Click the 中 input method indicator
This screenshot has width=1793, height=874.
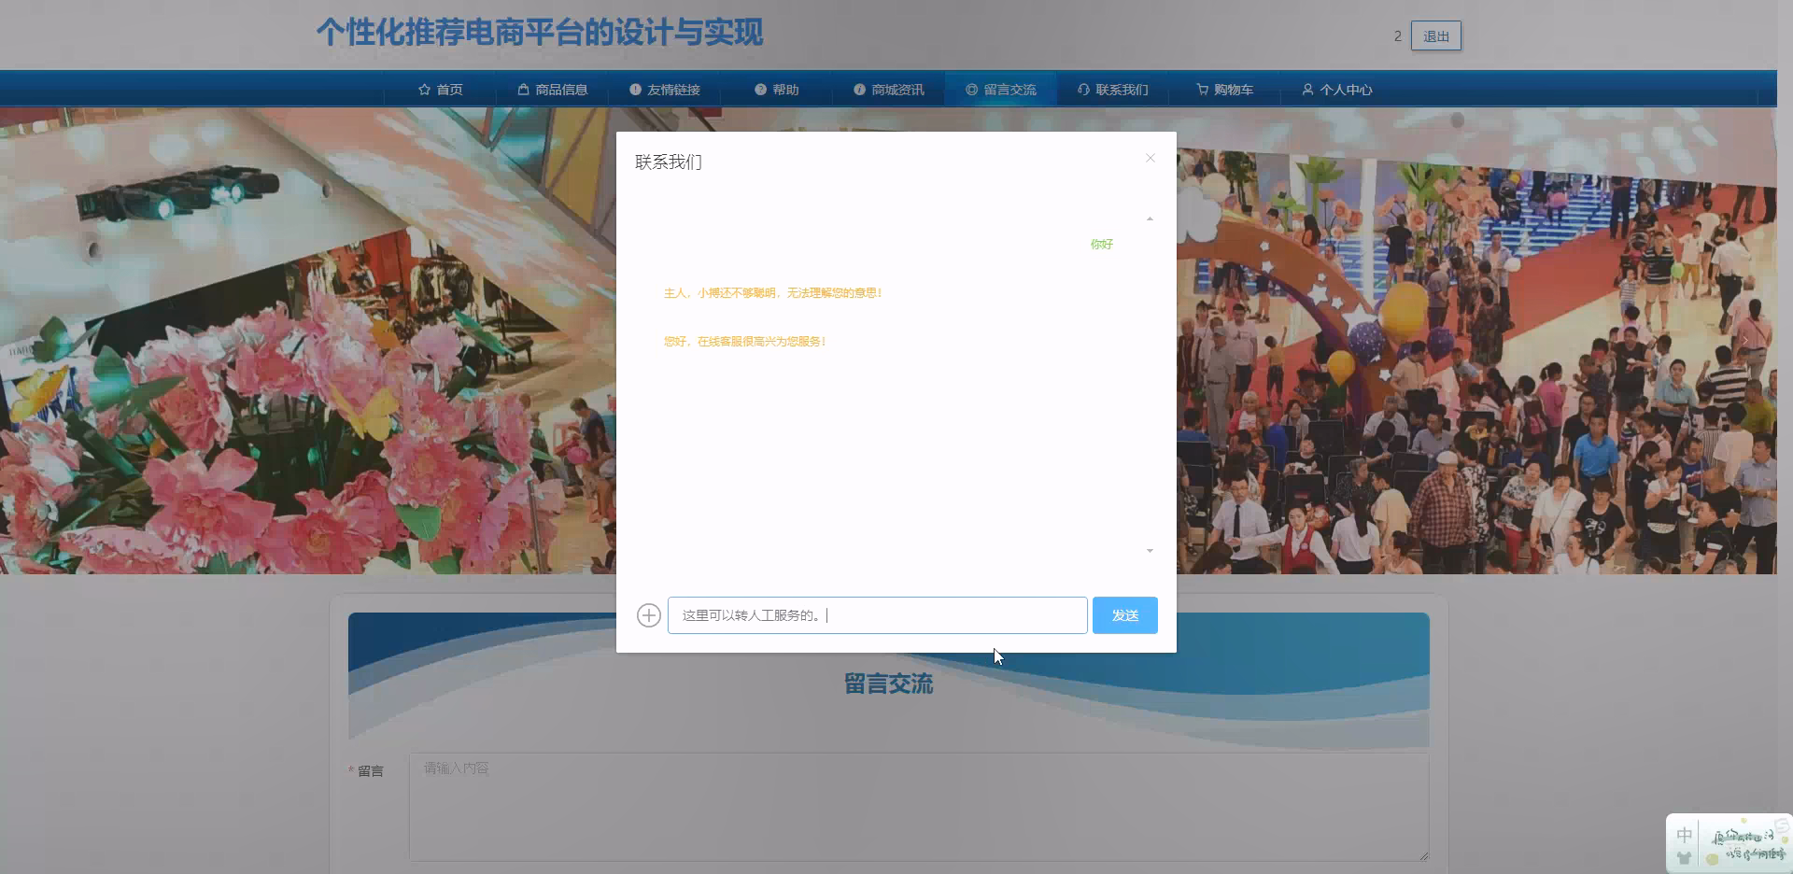pos(1684,835)
